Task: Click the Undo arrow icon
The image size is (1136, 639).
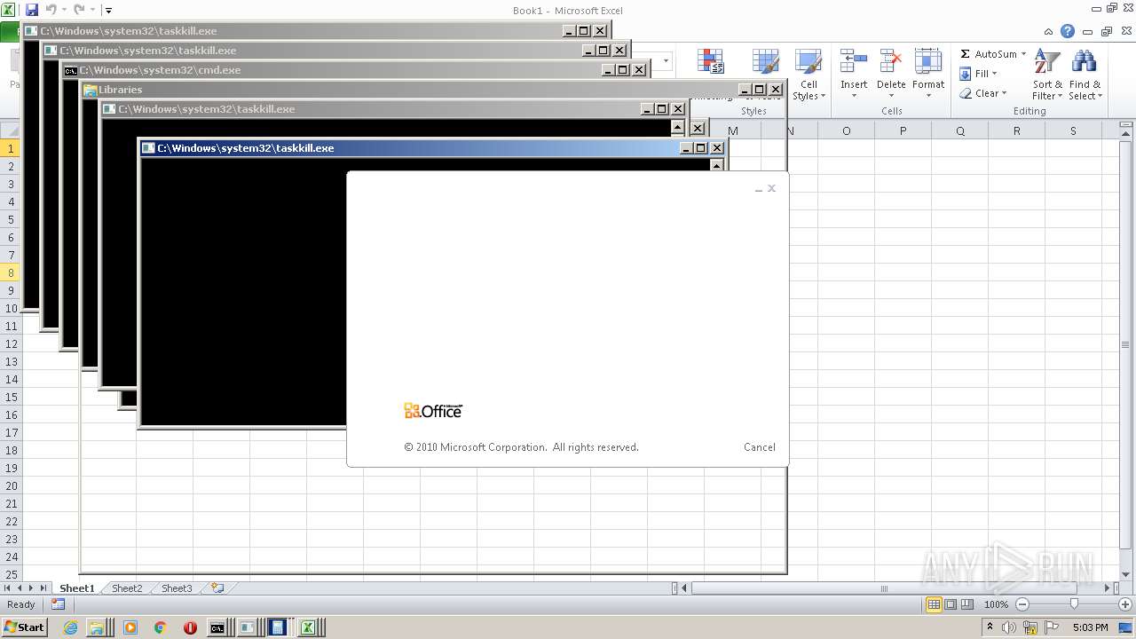Action: point(51,10)
